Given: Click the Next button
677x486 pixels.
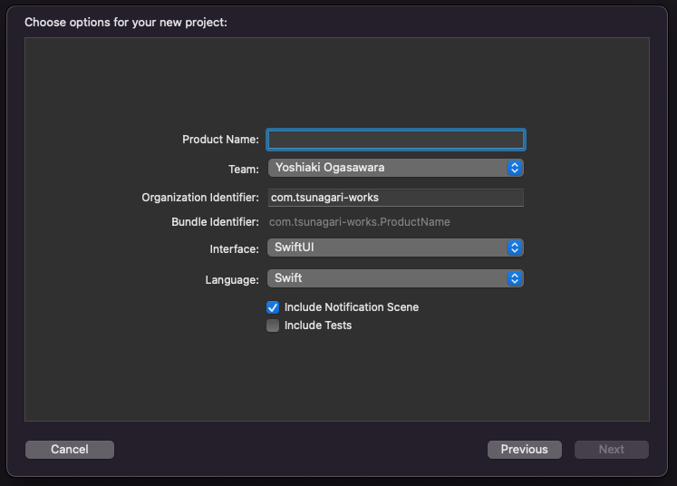Looking at the screenshot, I should point(612,450).
